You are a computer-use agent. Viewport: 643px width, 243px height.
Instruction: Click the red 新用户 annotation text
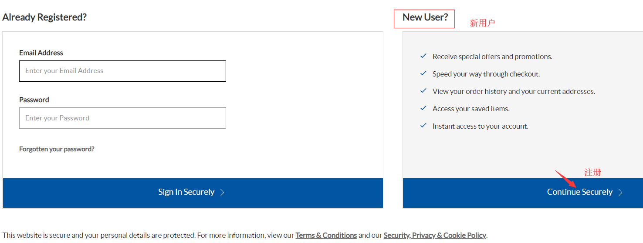tap(482, 23)
